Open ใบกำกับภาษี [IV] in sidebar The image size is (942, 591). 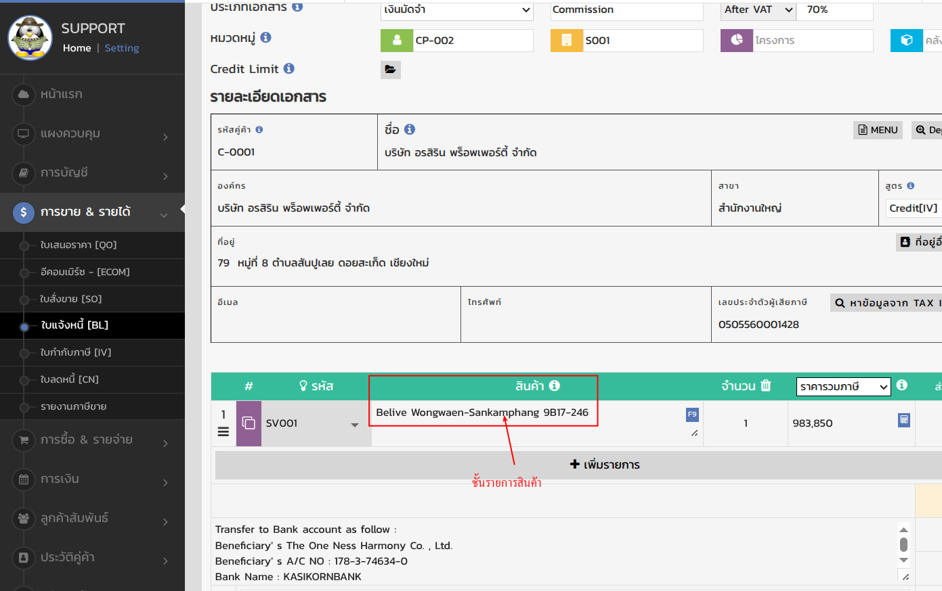(x=75, y=352)
